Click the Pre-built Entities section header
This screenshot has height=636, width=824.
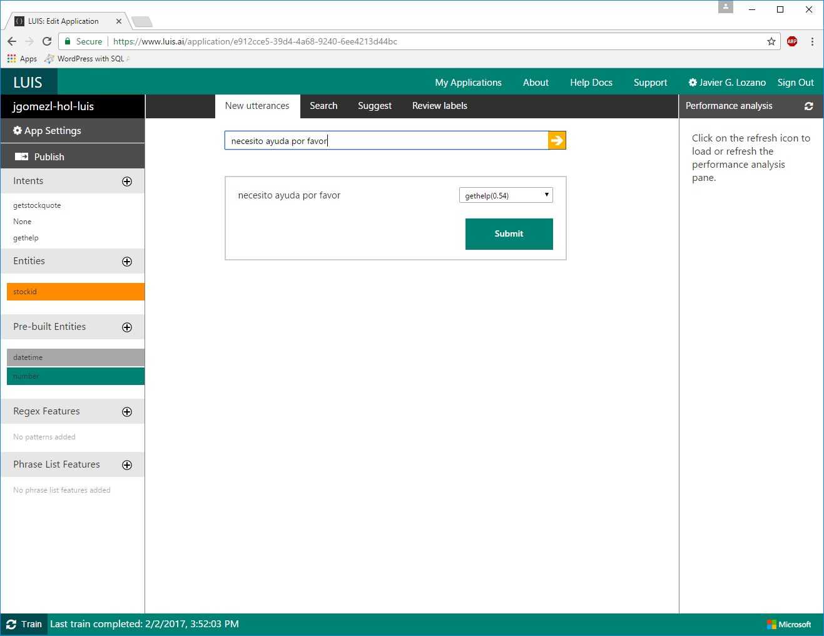point(49,327)
